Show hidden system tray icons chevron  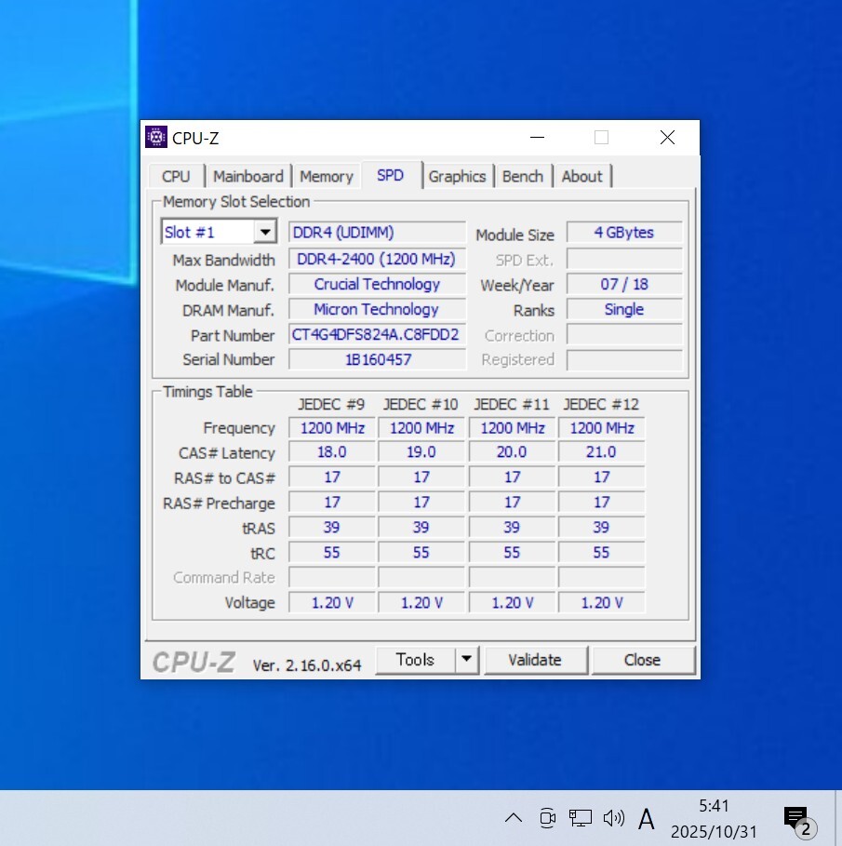click(513, 818)
